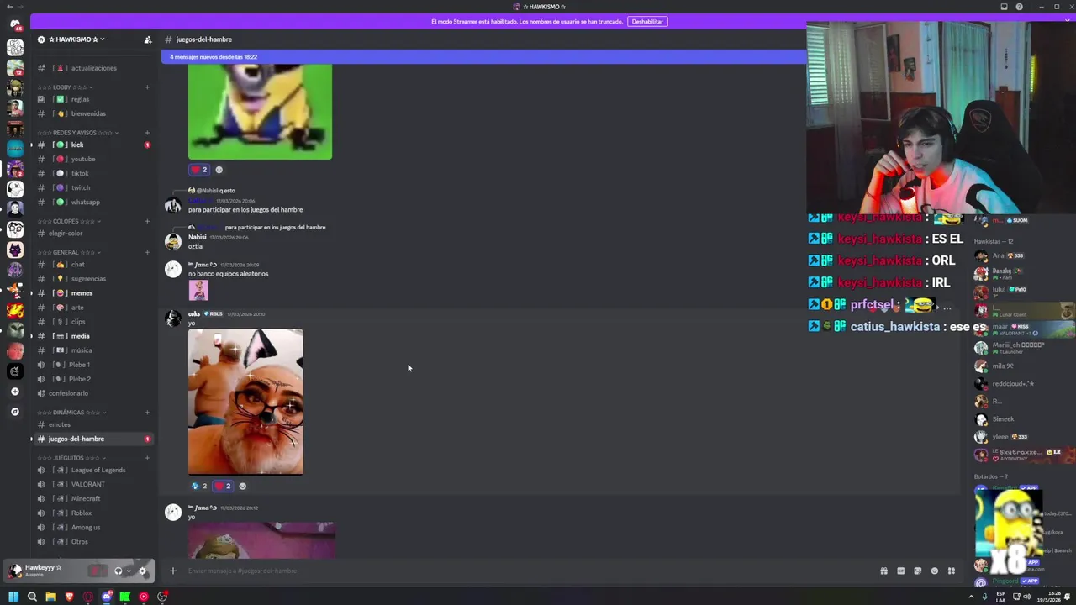Open the tiktok channel
This screenshot has width=1076, height=605.
[x=92, y=173]
